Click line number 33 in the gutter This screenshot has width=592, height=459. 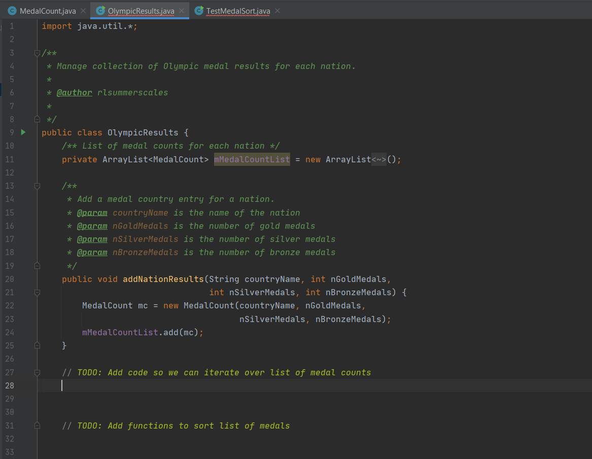tap(10, 452)
